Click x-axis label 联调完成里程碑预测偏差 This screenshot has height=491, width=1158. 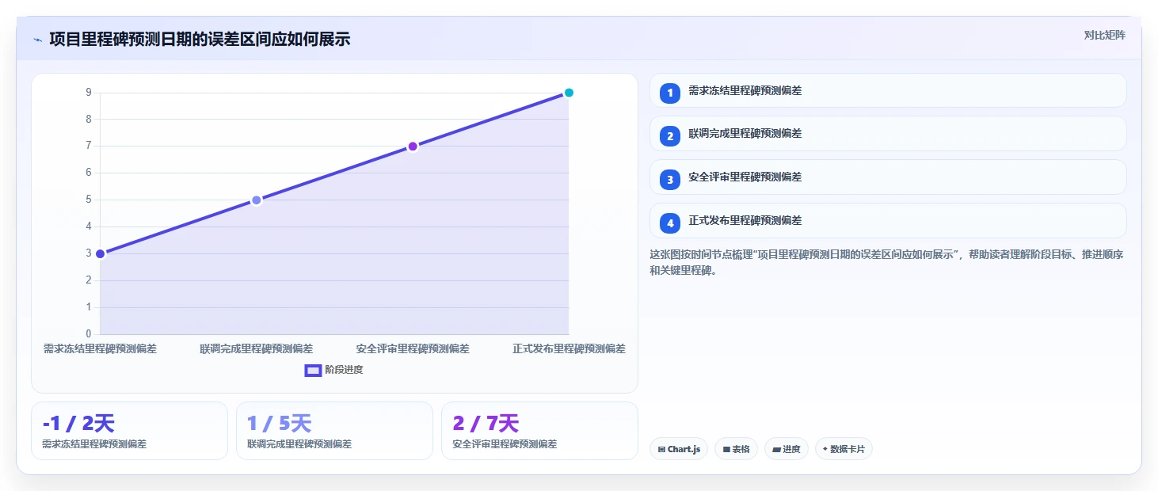tap(257, 348)
